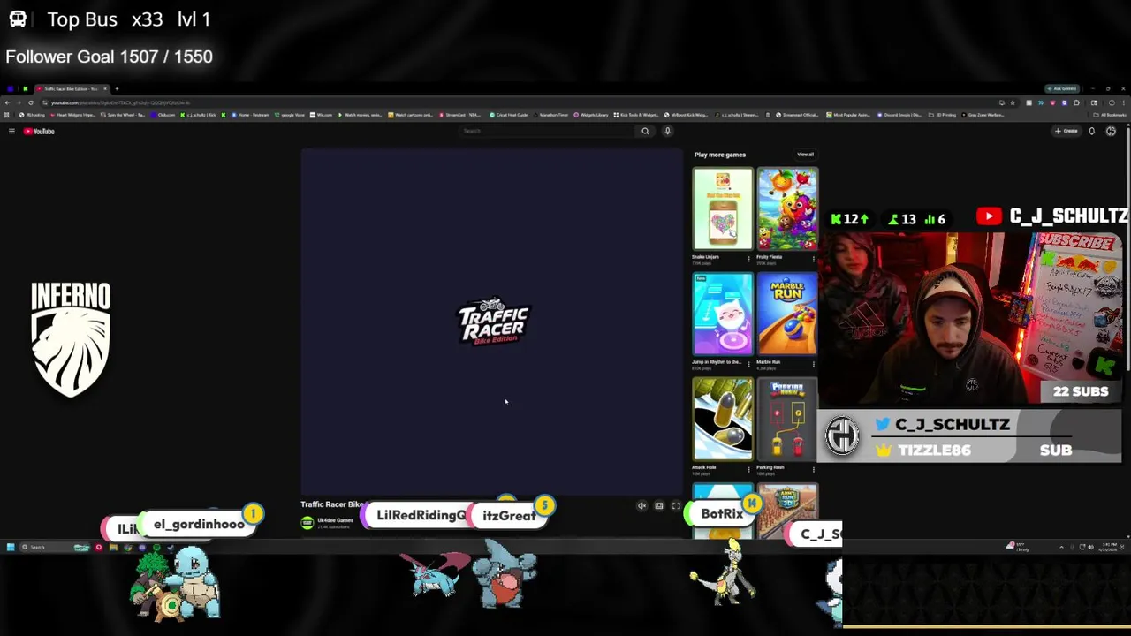Open the Snake Unjam game thumbnail
The height and width of the screenshot is (636, 1131).
coord(723,209)
